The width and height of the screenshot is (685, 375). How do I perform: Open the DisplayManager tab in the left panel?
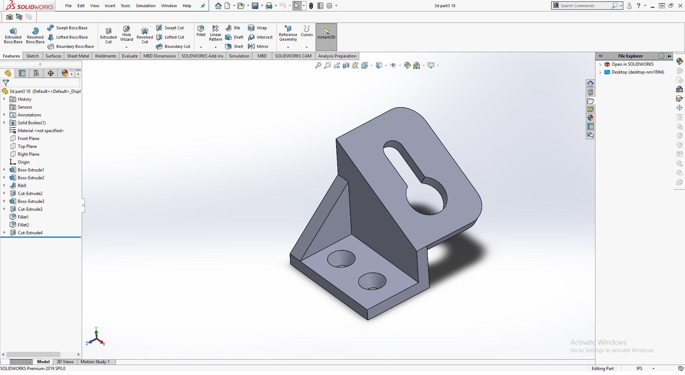(x=65, y=73)
